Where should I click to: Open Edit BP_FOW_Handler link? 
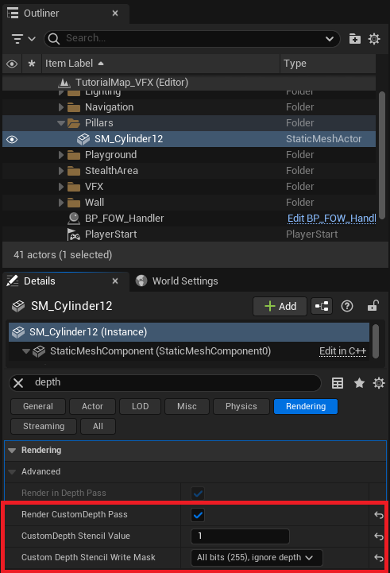331,219
